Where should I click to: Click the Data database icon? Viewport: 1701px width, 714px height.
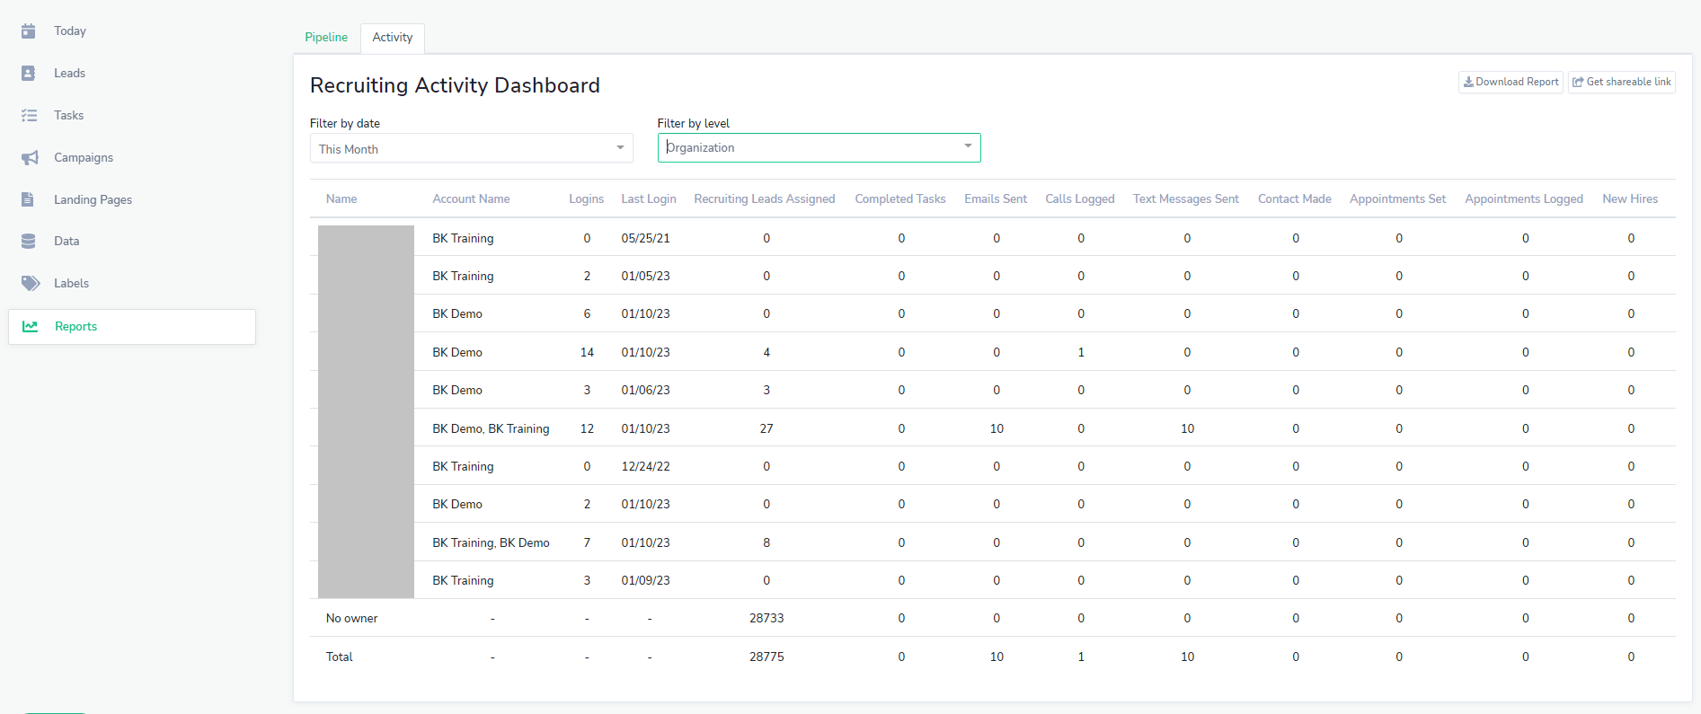click(x=29, y=241)
